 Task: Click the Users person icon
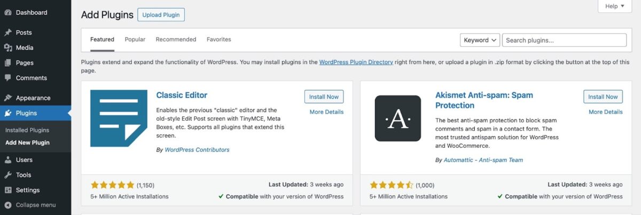click(8, 160)
